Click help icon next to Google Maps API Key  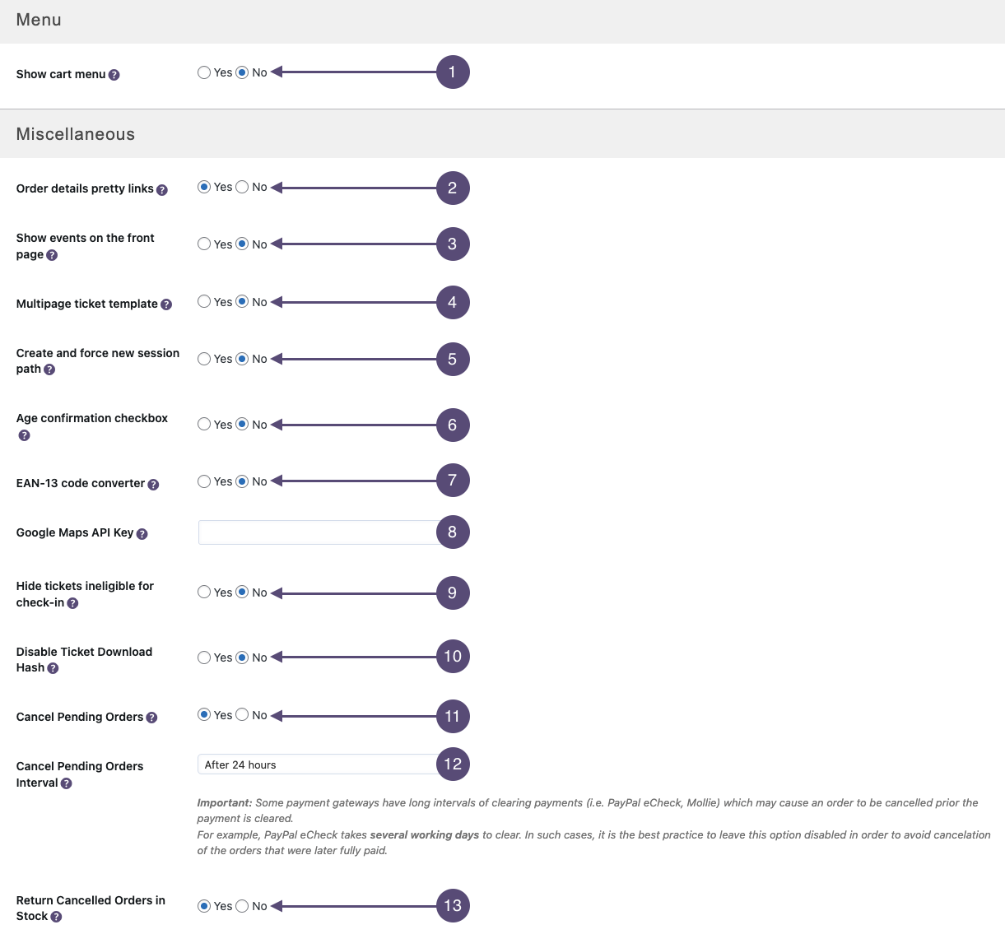point(142,534)
